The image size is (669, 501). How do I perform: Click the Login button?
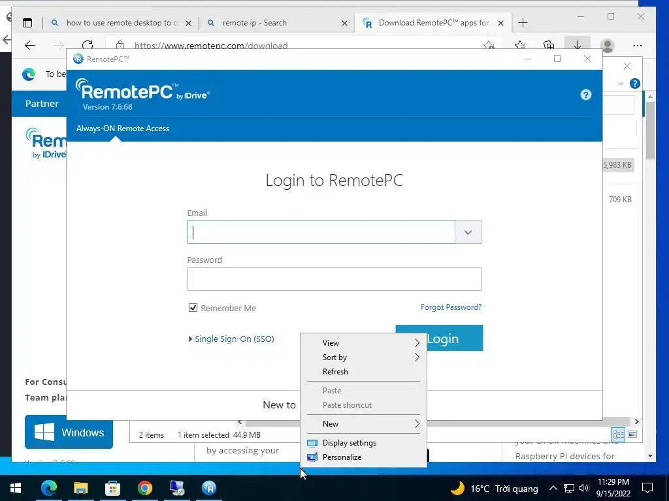click(x=439, y=339)
